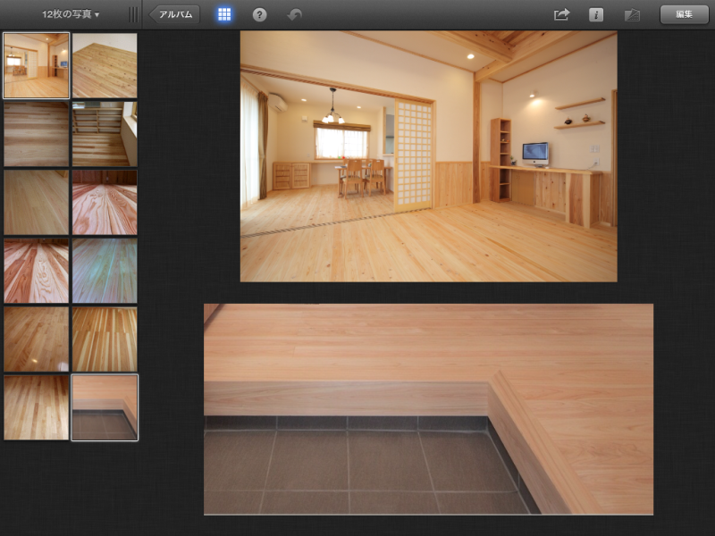The width and height of the screenshot is (715, 536).
Task: Pick the glossy floor thumbnail with light reflection
Action: pyautogui.click(x=36, y=339)
